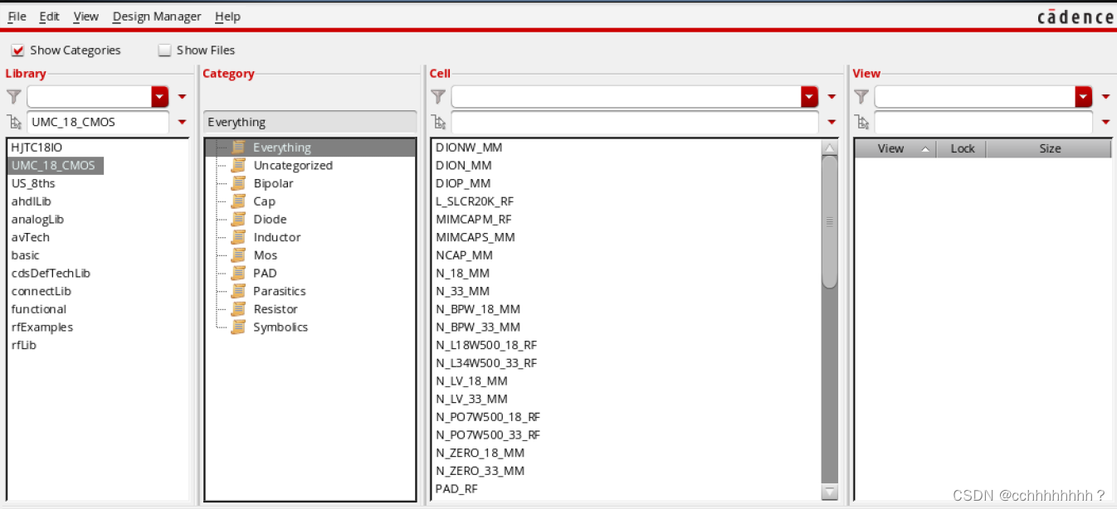The width and height of the screenshot is (1117, 509).
Task: Open the Edit menu
Action: pos(49,17)
